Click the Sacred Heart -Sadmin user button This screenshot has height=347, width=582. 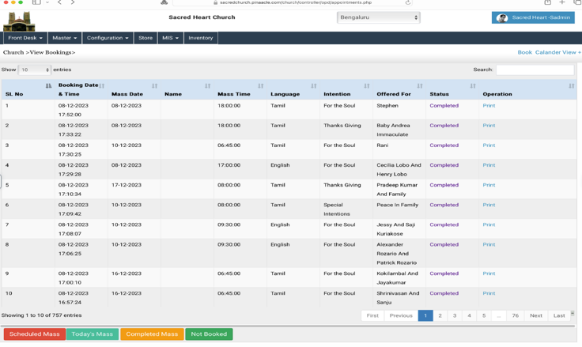[533, 17]
